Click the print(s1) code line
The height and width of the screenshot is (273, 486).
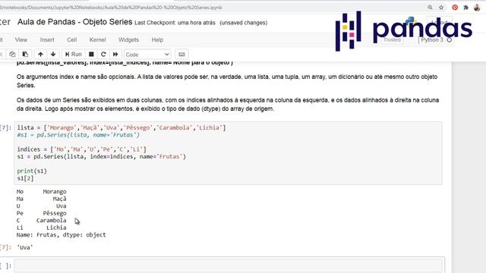tap(32, 171)
